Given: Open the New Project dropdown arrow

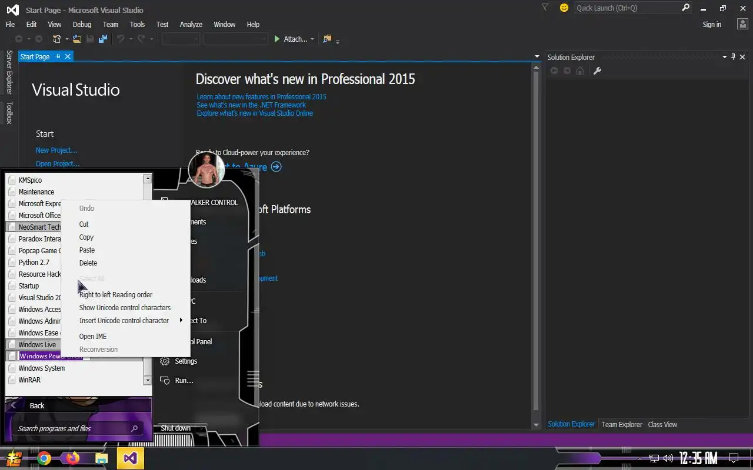Looking at the screenshot, I should click(67, 39).
